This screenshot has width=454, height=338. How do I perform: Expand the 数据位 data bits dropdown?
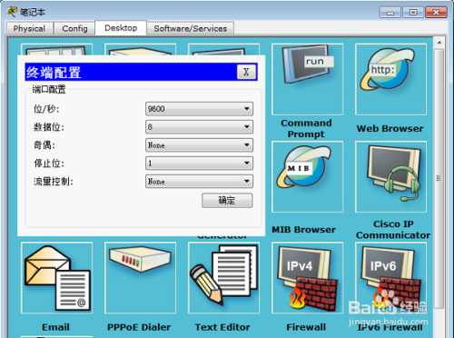[x=199, y=127]
